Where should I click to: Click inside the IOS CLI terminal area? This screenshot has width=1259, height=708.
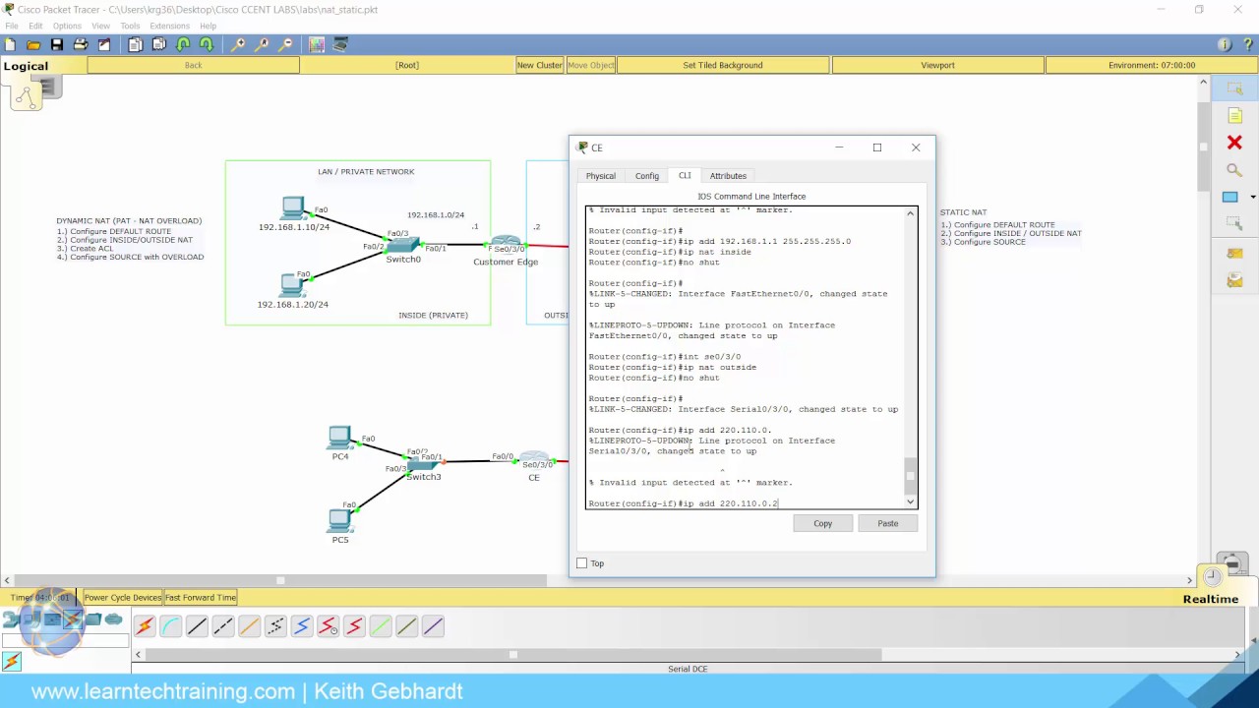point(744,357)
